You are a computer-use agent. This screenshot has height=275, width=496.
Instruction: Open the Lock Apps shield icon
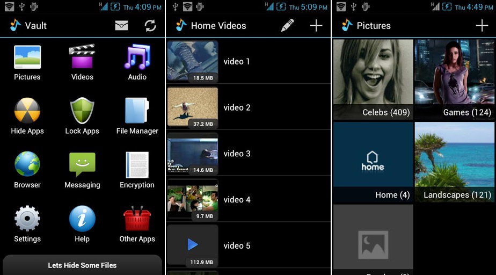82,110
